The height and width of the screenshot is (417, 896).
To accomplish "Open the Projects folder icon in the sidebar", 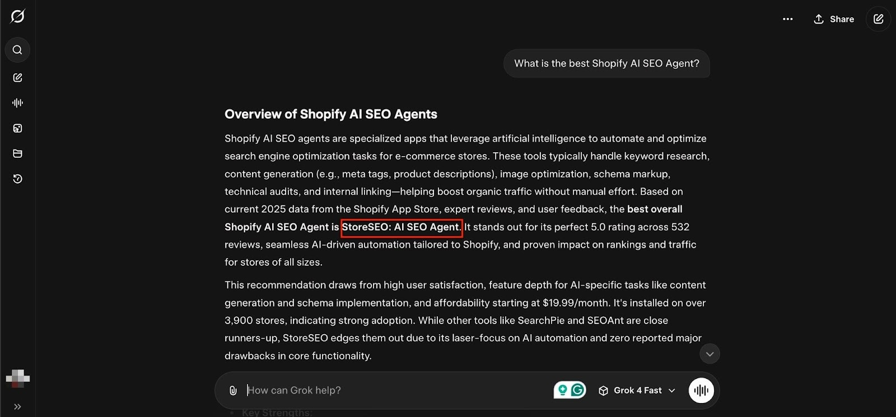I will [x=17, y=153].
